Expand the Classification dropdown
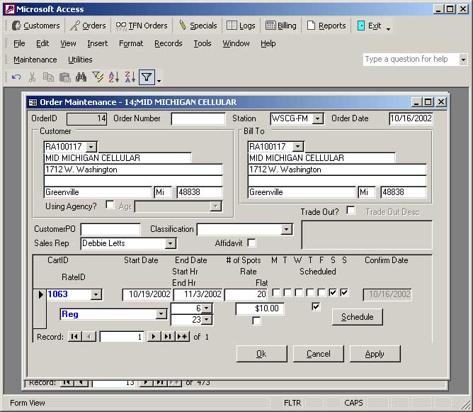Screen dimensions: 473x412 (286, 229)
